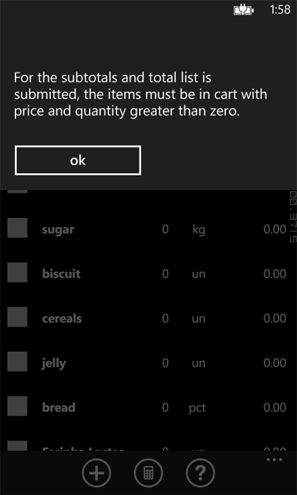The width and height of the screenshot is (297, 495).
Task: Check the sugar item checkbox
Action: pos(17,227)
